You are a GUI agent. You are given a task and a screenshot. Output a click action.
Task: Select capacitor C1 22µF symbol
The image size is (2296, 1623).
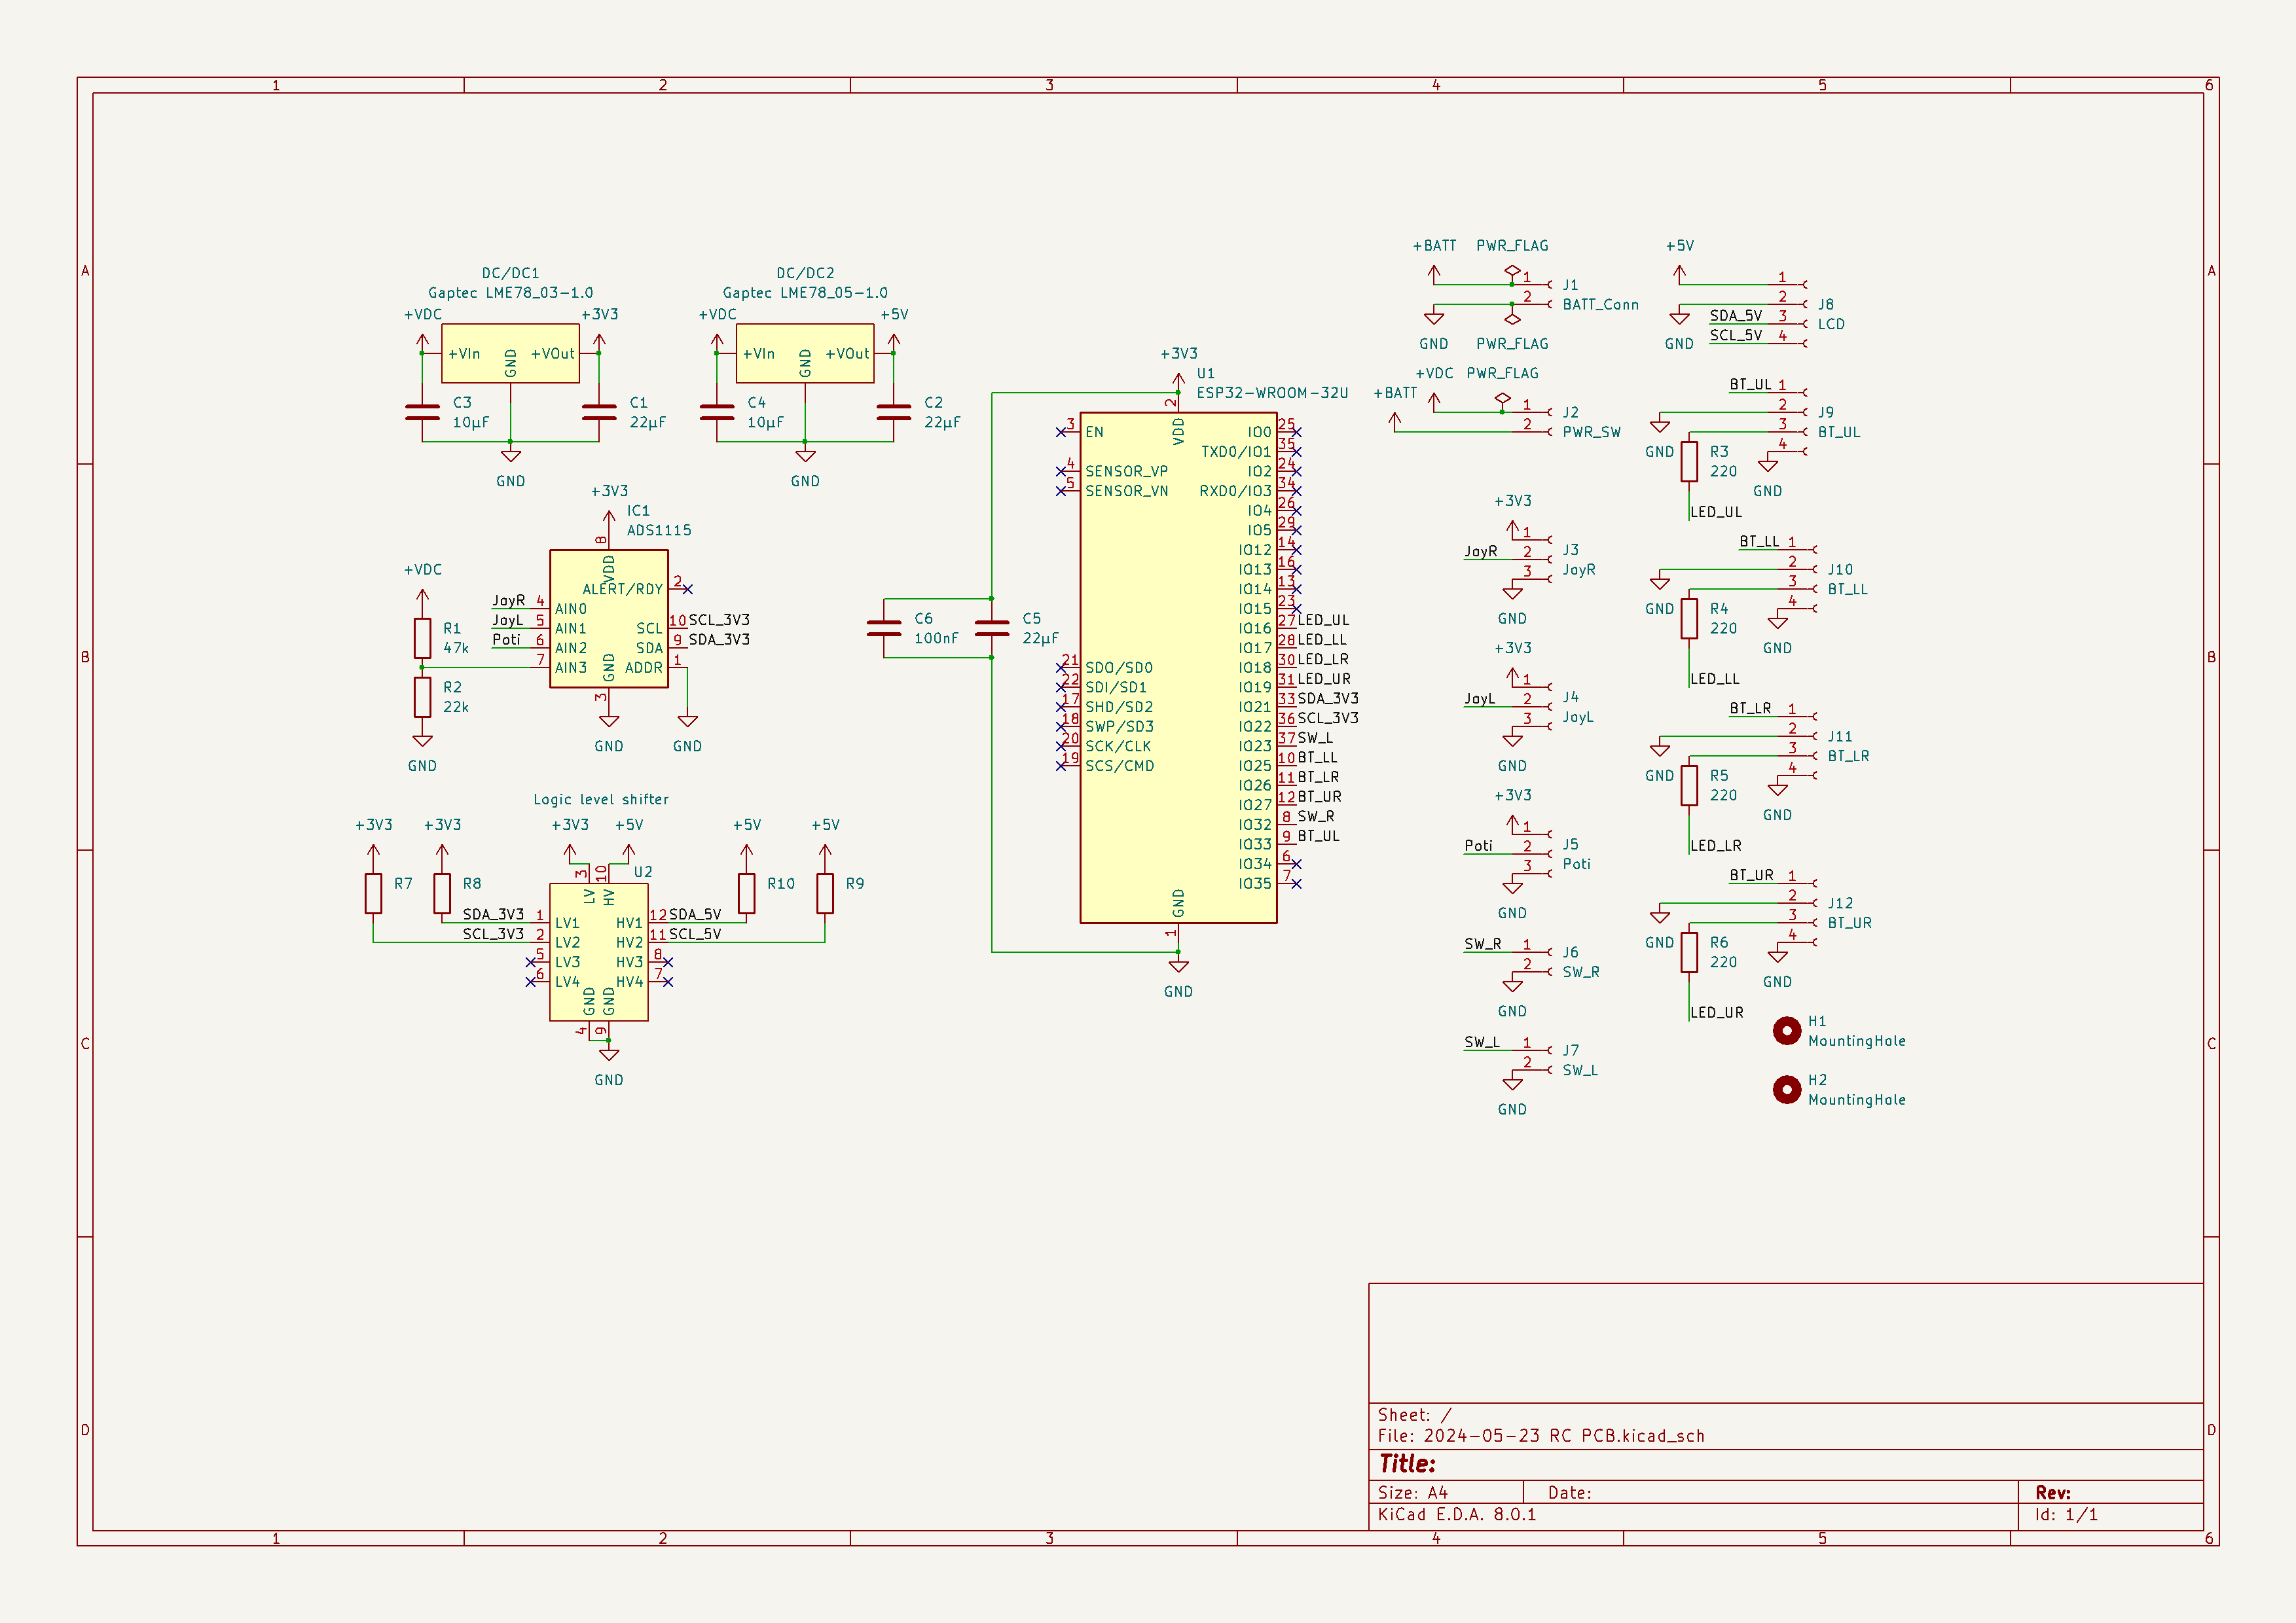point(599,412)
